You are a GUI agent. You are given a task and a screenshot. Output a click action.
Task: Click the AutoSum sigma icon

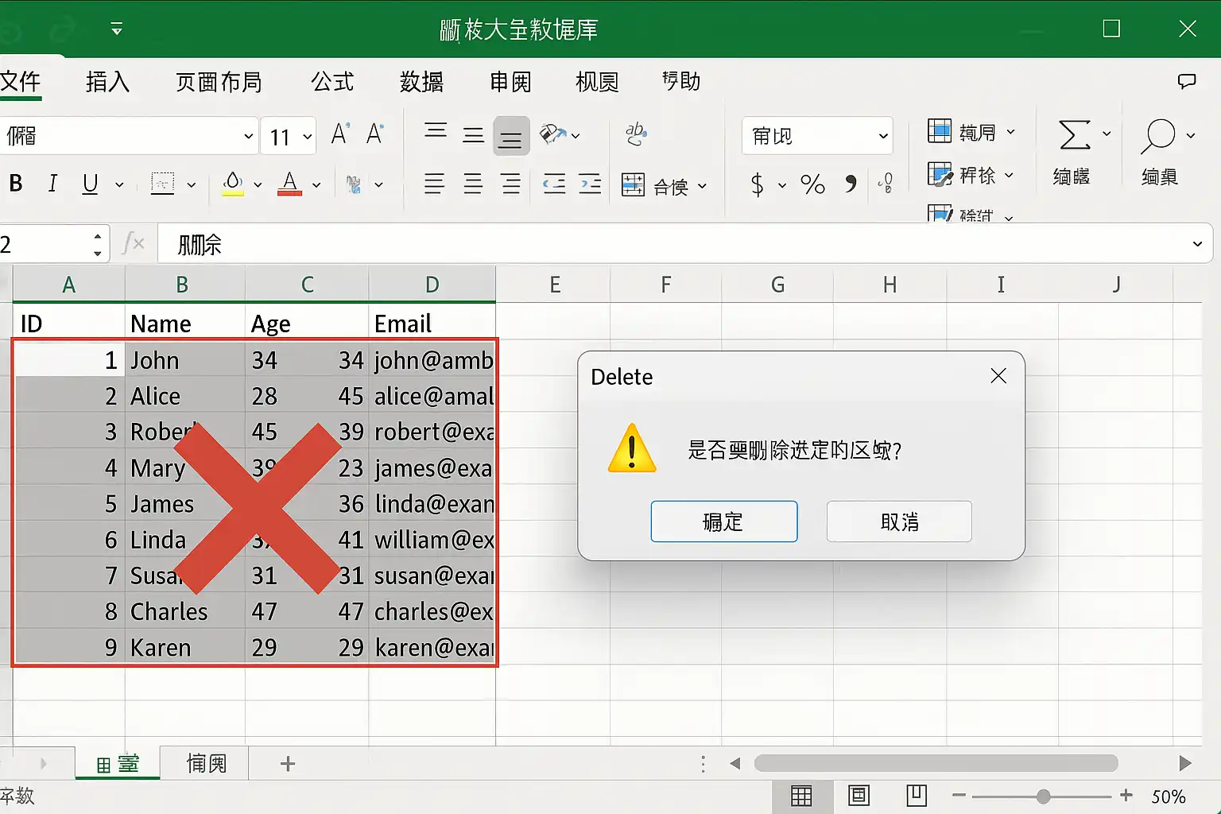click(x=1075, y=135)
